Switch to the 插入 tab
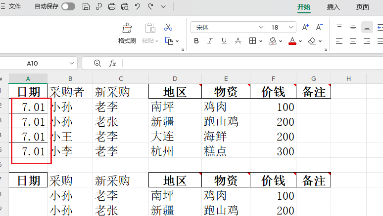The image size is (383, 216). pyautogui.click(x=333, y=7)
